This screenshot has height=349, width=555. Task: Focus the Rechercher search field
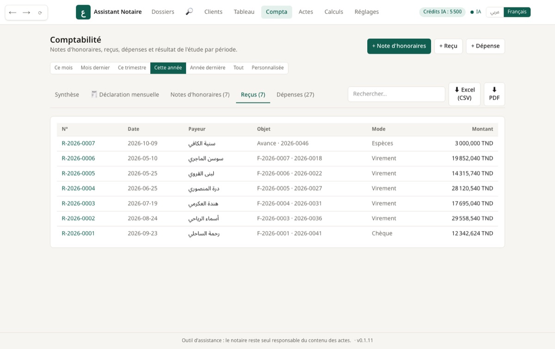(x=396, y=94)
